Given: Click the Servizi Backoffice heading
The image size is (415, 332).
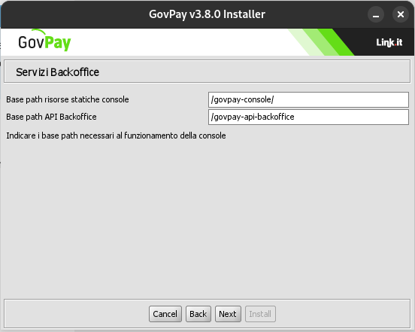Looking at the screenshot, I should tap(57, 72).
